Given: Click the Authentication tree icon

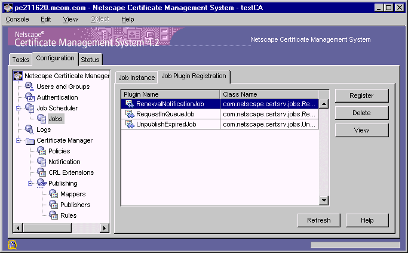Looking at the screenshot, I should click(30, 97).
